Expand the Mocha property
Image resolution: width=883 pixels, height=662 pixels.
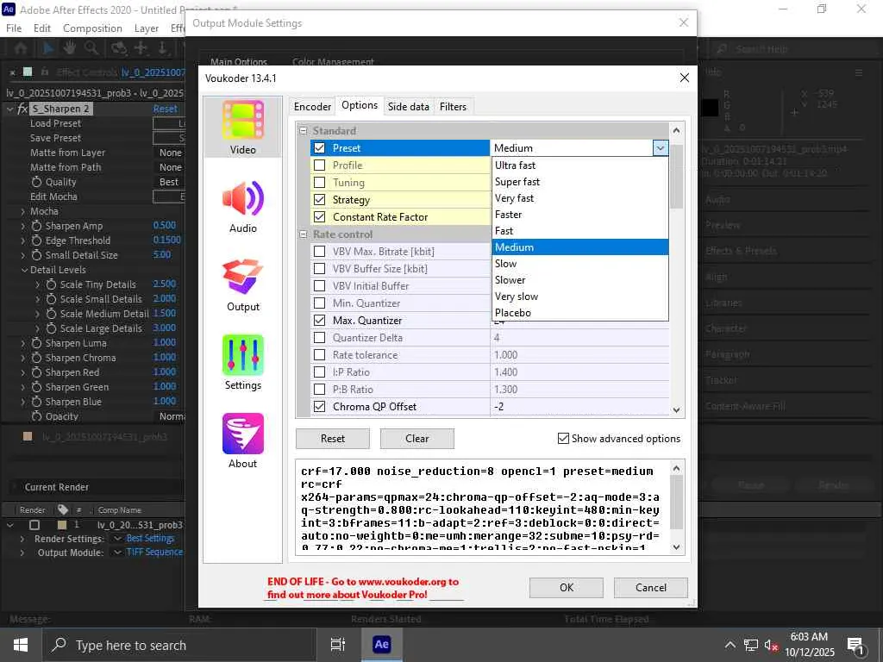(23, 212)
